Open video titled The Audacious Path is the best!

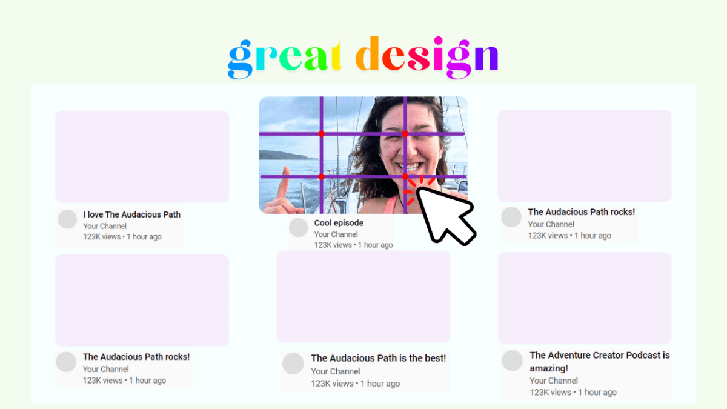click(379, 358)
